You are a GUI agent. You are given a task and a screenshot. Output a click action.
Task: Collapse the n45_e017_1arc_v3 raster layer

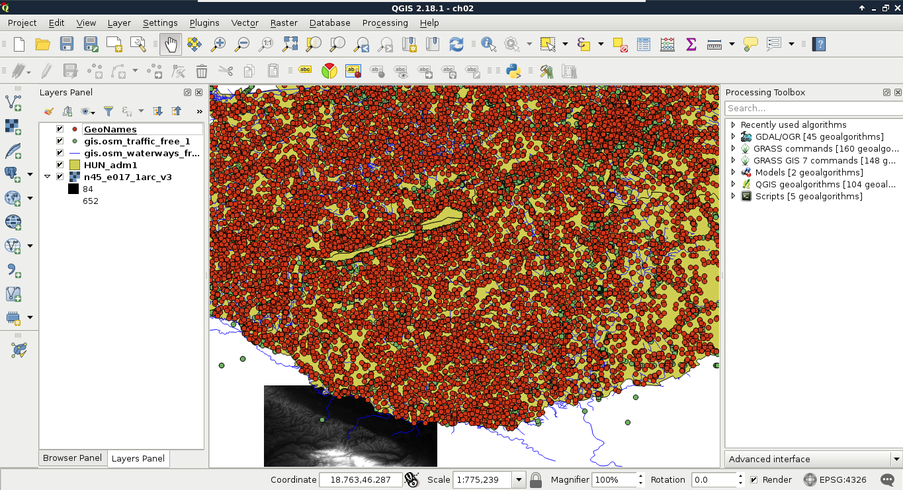(x=48, y=177)
